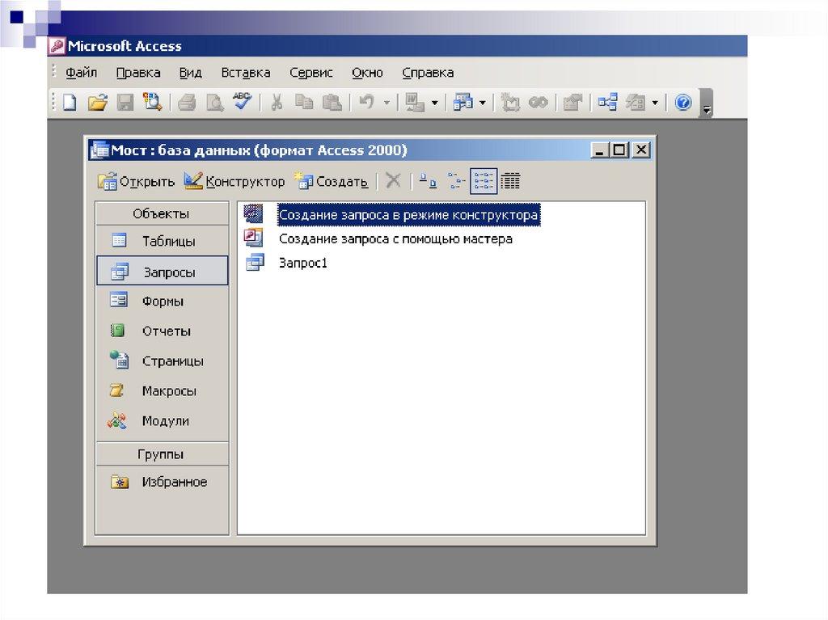The image size is (828, 620).
Task: Switch to Details table view
Action: tap(510, 181)
